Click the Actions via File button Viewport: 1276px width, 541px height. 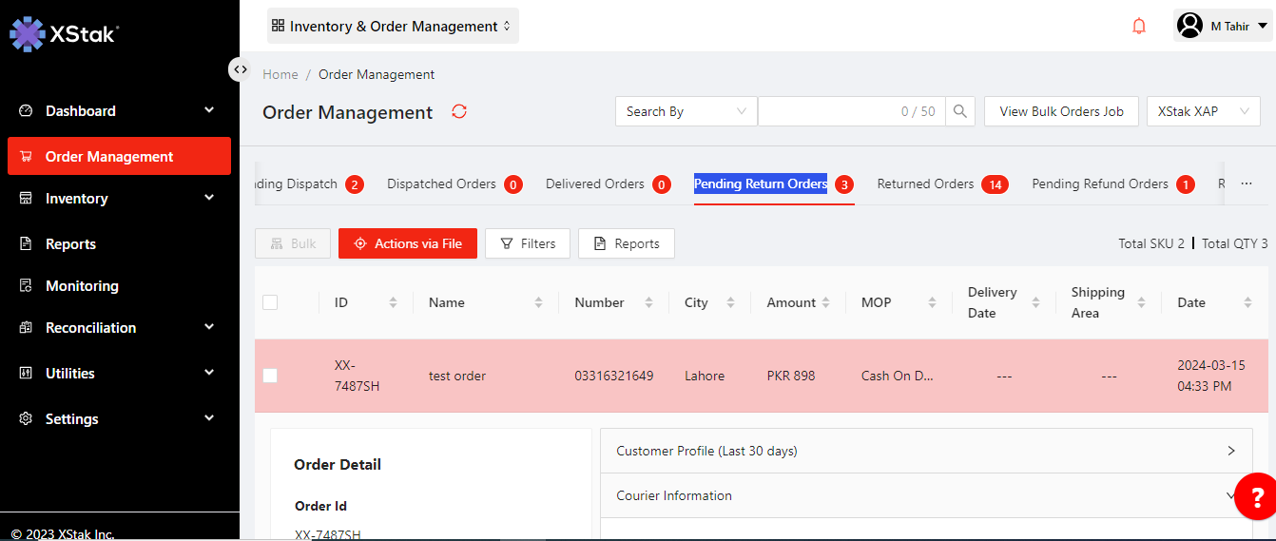click(407, 243)
